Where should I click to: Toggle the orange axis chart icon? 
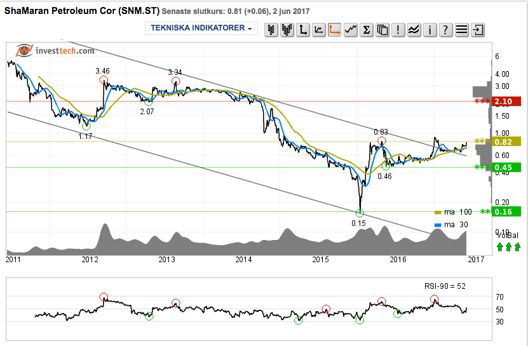pos(334,30)
